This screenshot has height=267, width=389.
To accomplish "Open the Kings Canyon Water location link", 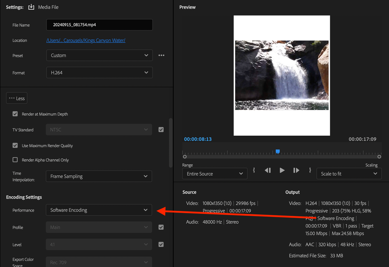I will [86, 40].
